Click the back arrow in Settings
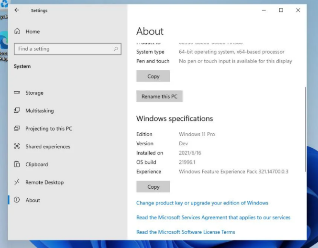The height and width of the screenshot is (248, 318). coord(17,10)
